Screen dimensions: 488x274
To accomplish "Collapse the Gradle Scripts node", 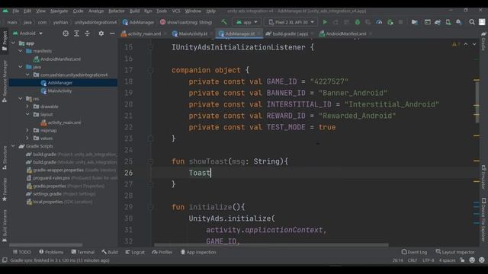I will (x=14, y=146).
